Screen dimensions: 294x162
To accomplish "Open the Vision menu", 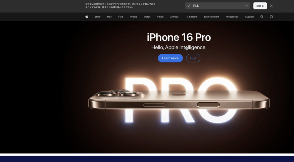I will [160, 17].
